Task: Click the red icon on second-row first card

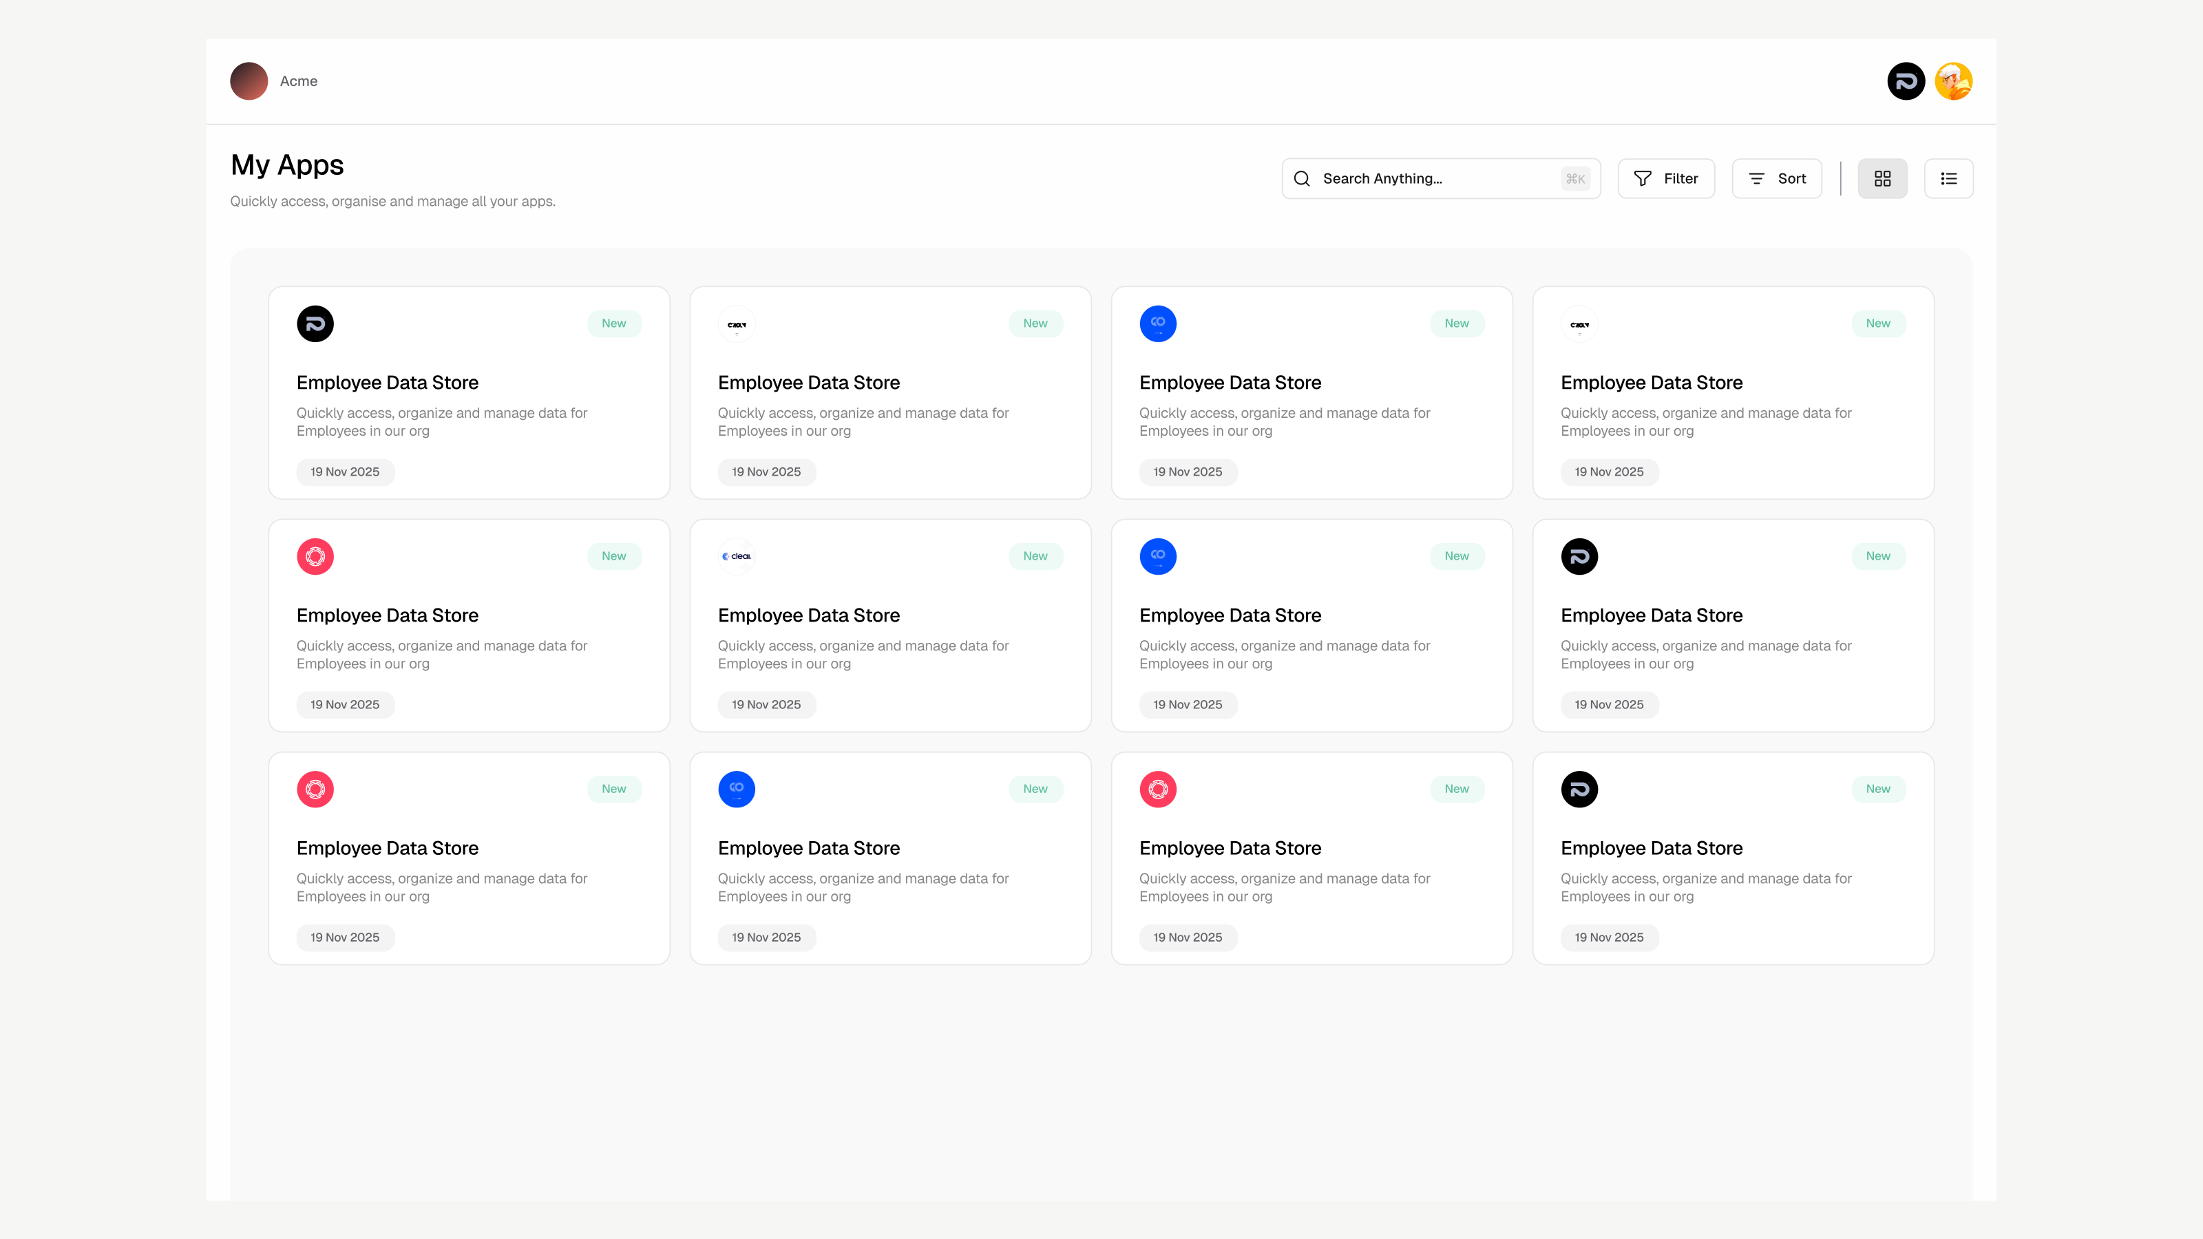Action: pyautogui.click(x=315, y=557)
